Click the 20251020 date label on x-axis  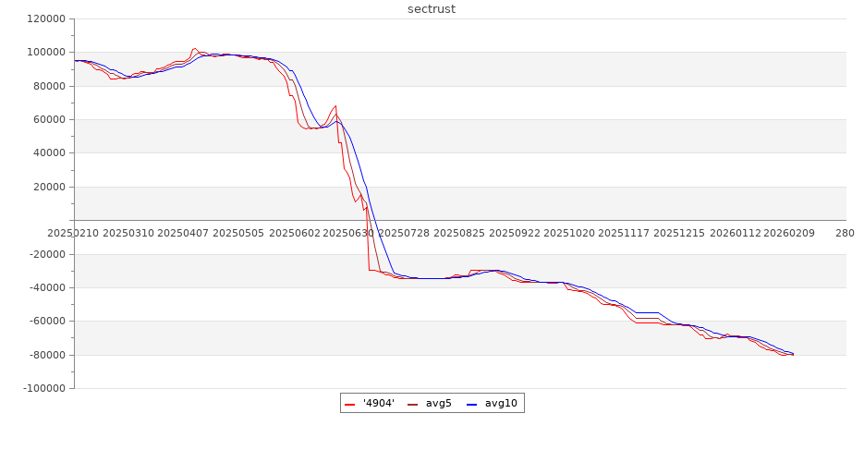coord(570,234)
